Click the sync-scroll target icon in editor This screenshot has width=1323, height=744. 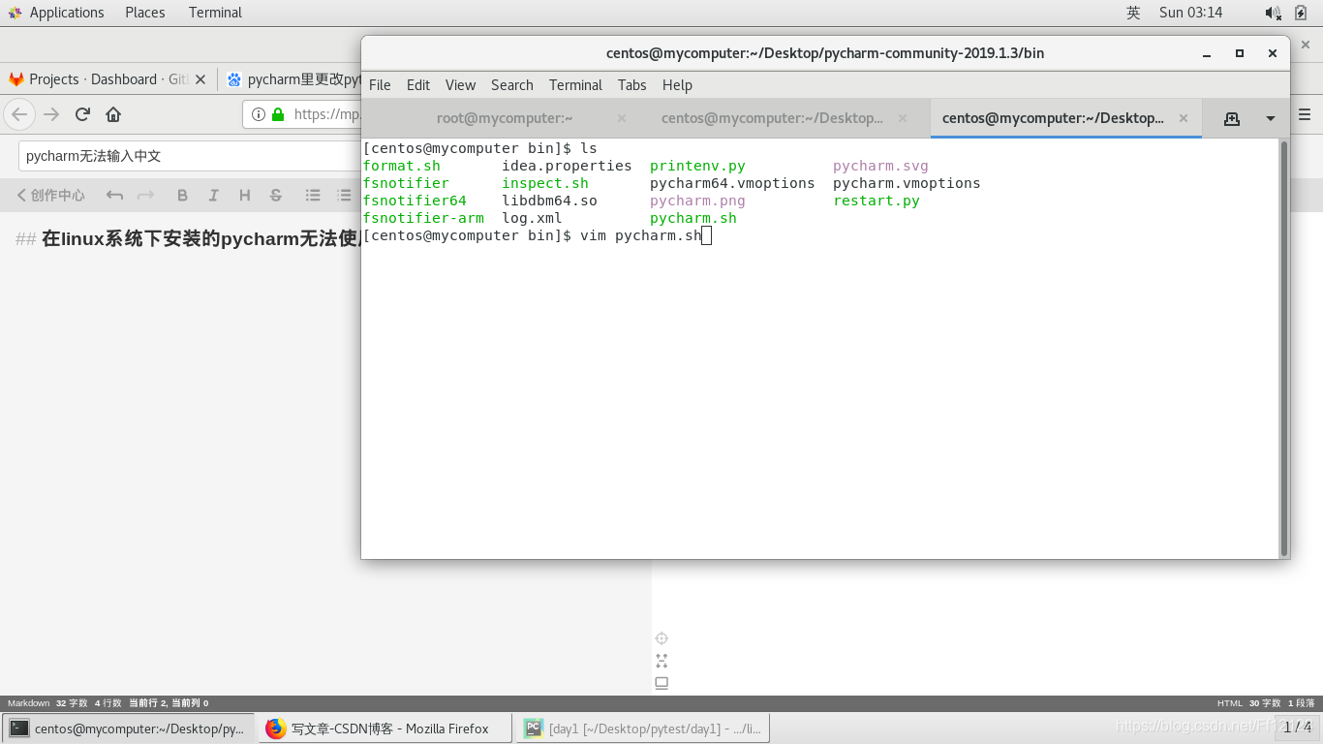pyautogui.click(x=661, y=638)
